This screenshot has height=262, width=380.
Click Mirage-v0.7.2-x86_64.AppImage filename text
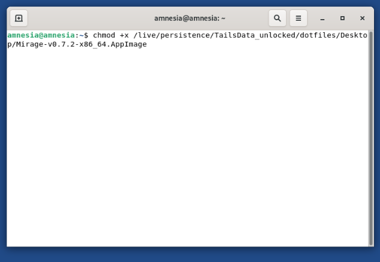click(79, 44)
